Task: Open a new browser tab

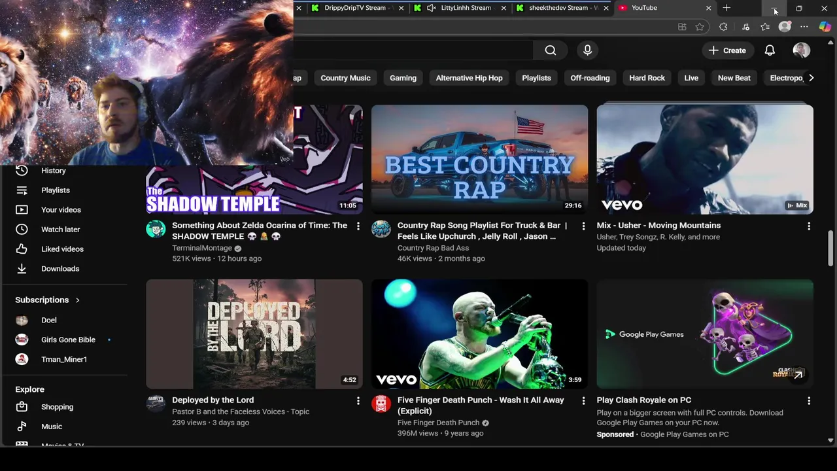Action: tap(726, 8)
